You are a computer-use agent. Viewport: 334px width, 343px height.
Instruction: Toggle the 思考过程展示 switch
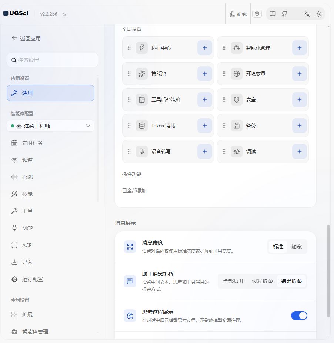(x=299, y=316)
